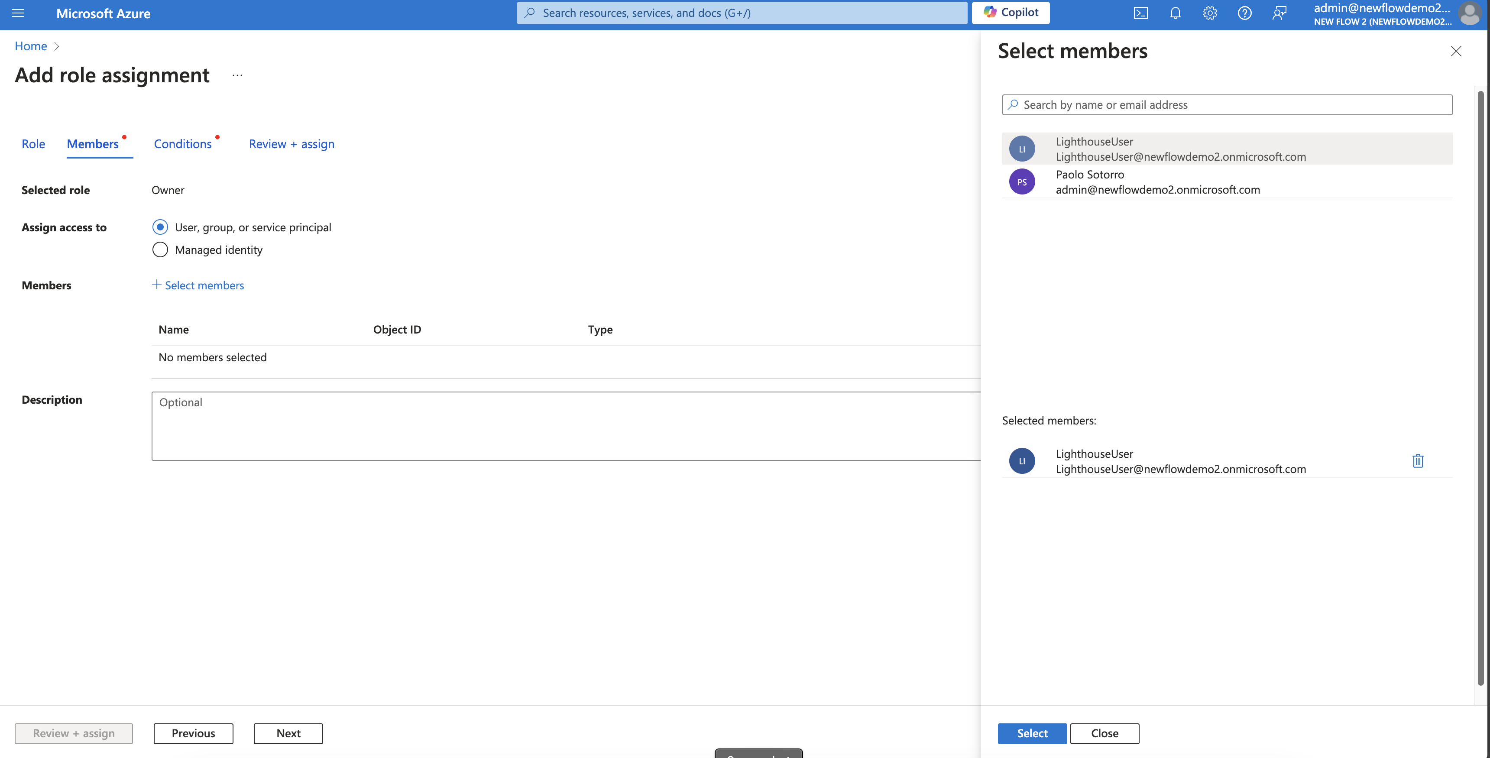Click the feedback icon in header
The image size is (1490, 758).
[x=1279, y=13]
